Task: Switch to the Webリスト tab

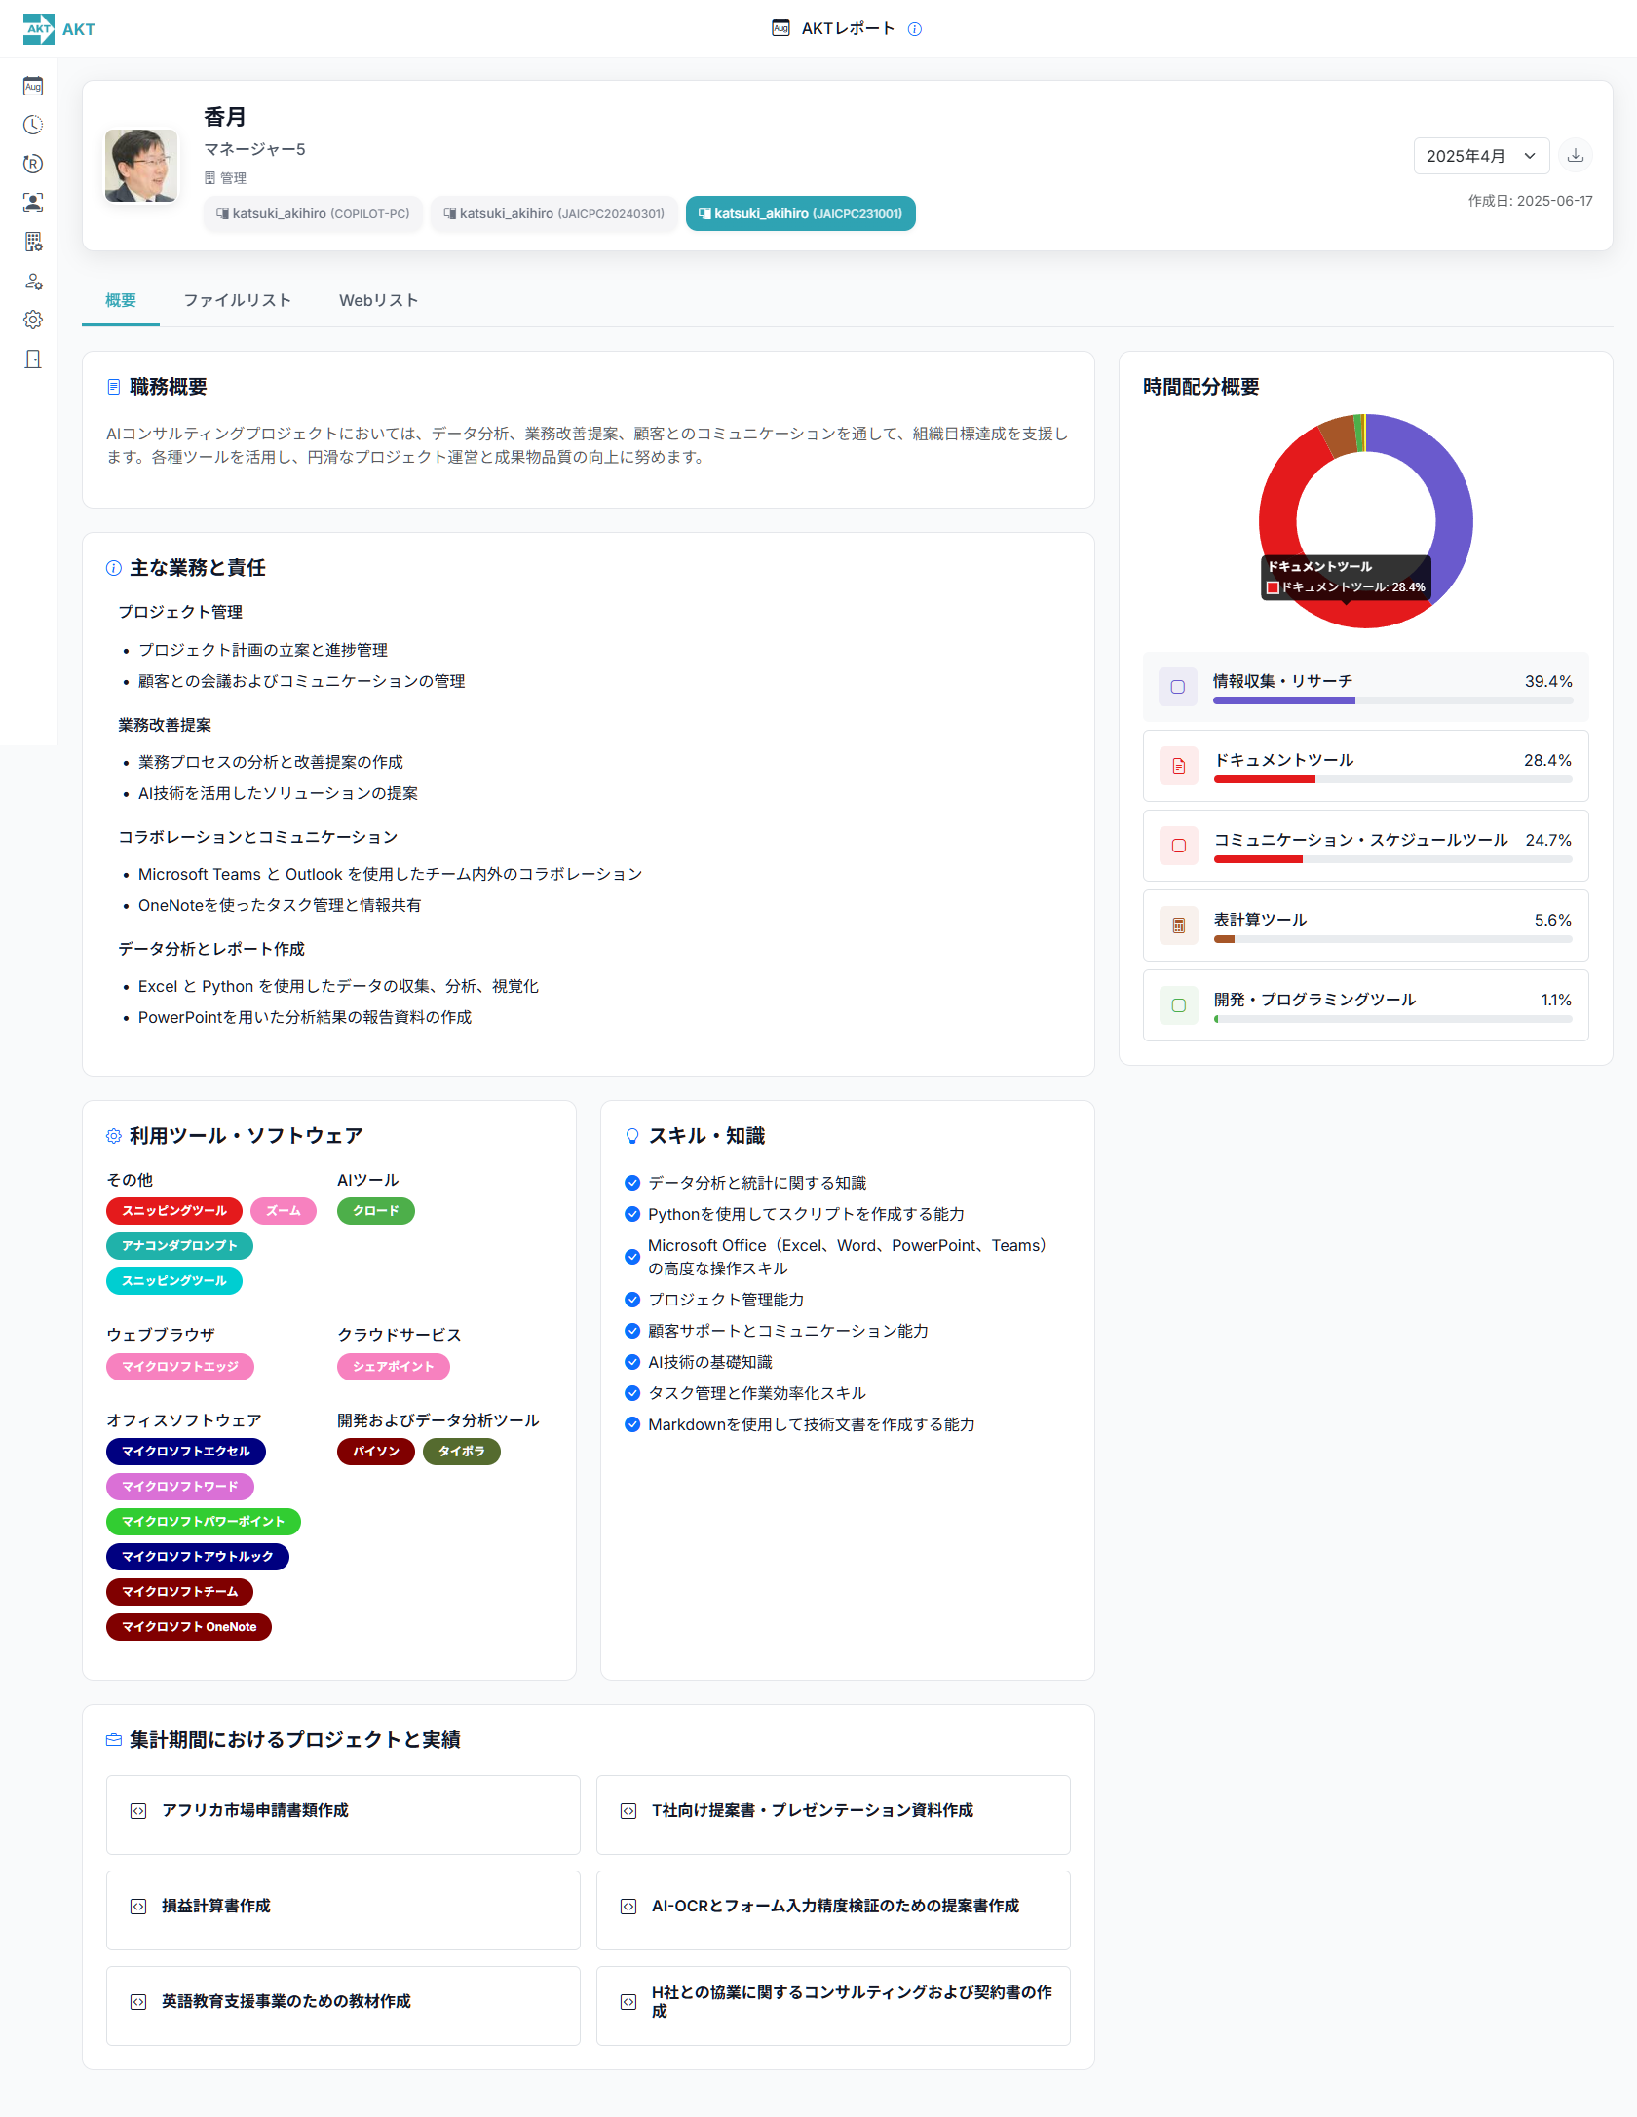Action: coord(378,300)
